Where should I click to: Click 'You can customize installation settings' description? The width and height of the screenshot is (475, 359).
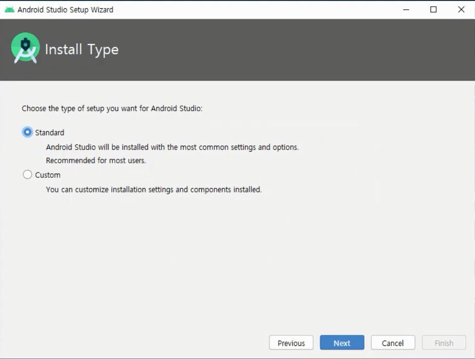point(154,189)
